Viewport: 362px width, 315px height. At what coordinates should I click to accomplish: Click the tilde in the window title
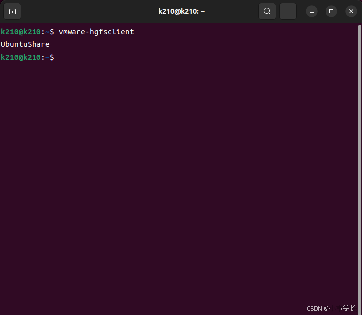(x=203, y=11)
